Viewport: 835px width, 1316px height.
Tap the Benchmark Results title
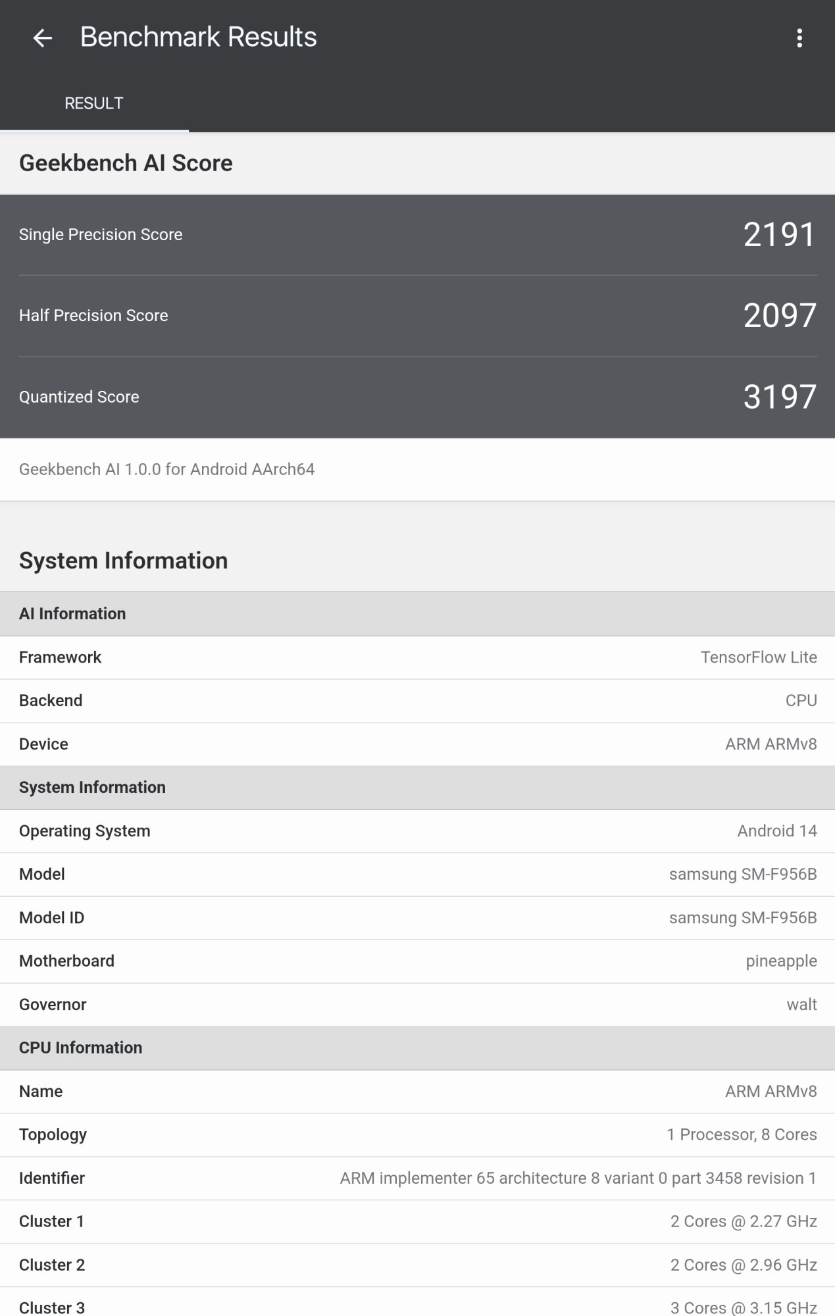198,38
